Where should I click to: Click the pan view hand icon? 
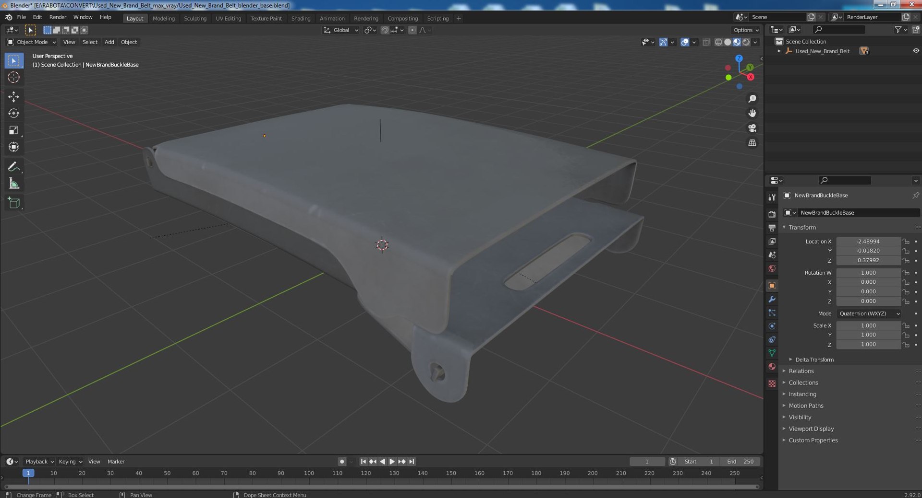pos(752,113)
